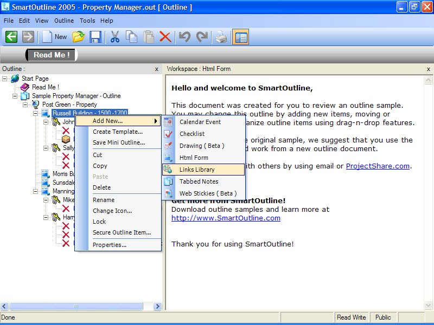Select Sample Property Manager - Outline item
434x325 pixels.
(76, 96)
